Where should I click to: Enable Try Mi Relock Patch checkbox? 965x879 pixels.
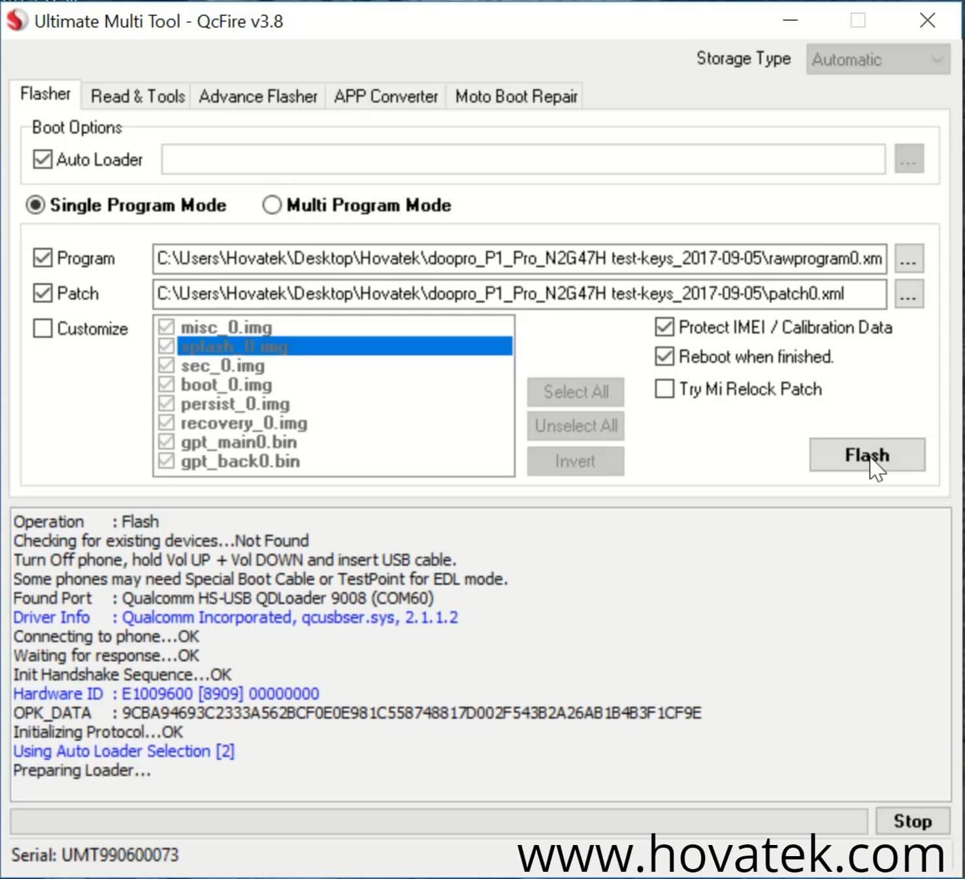664,389
